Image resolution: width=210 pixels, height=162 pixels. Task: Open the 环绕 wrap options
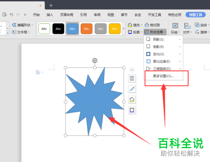175,29
